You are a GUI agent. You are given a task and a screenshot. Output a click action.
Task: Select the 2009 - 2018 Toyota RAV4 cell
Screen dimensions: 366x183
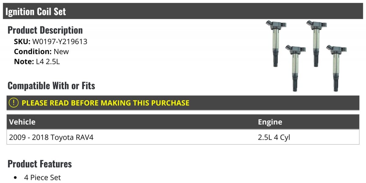coord(51,137)
